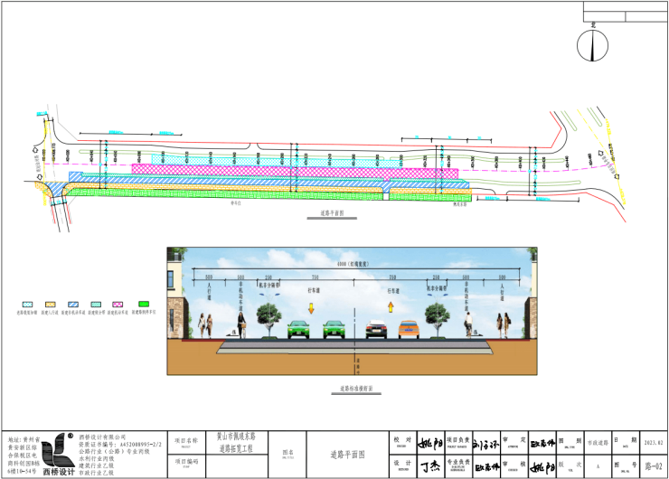Click the 地址 address block beside the logo
The width and height of the screenshot is (669, 479).
24,455
